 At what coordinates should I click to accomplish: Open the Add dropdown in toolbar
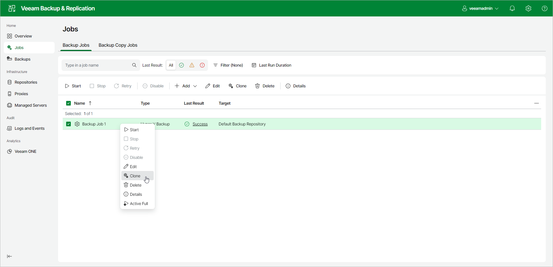(186, 86)
